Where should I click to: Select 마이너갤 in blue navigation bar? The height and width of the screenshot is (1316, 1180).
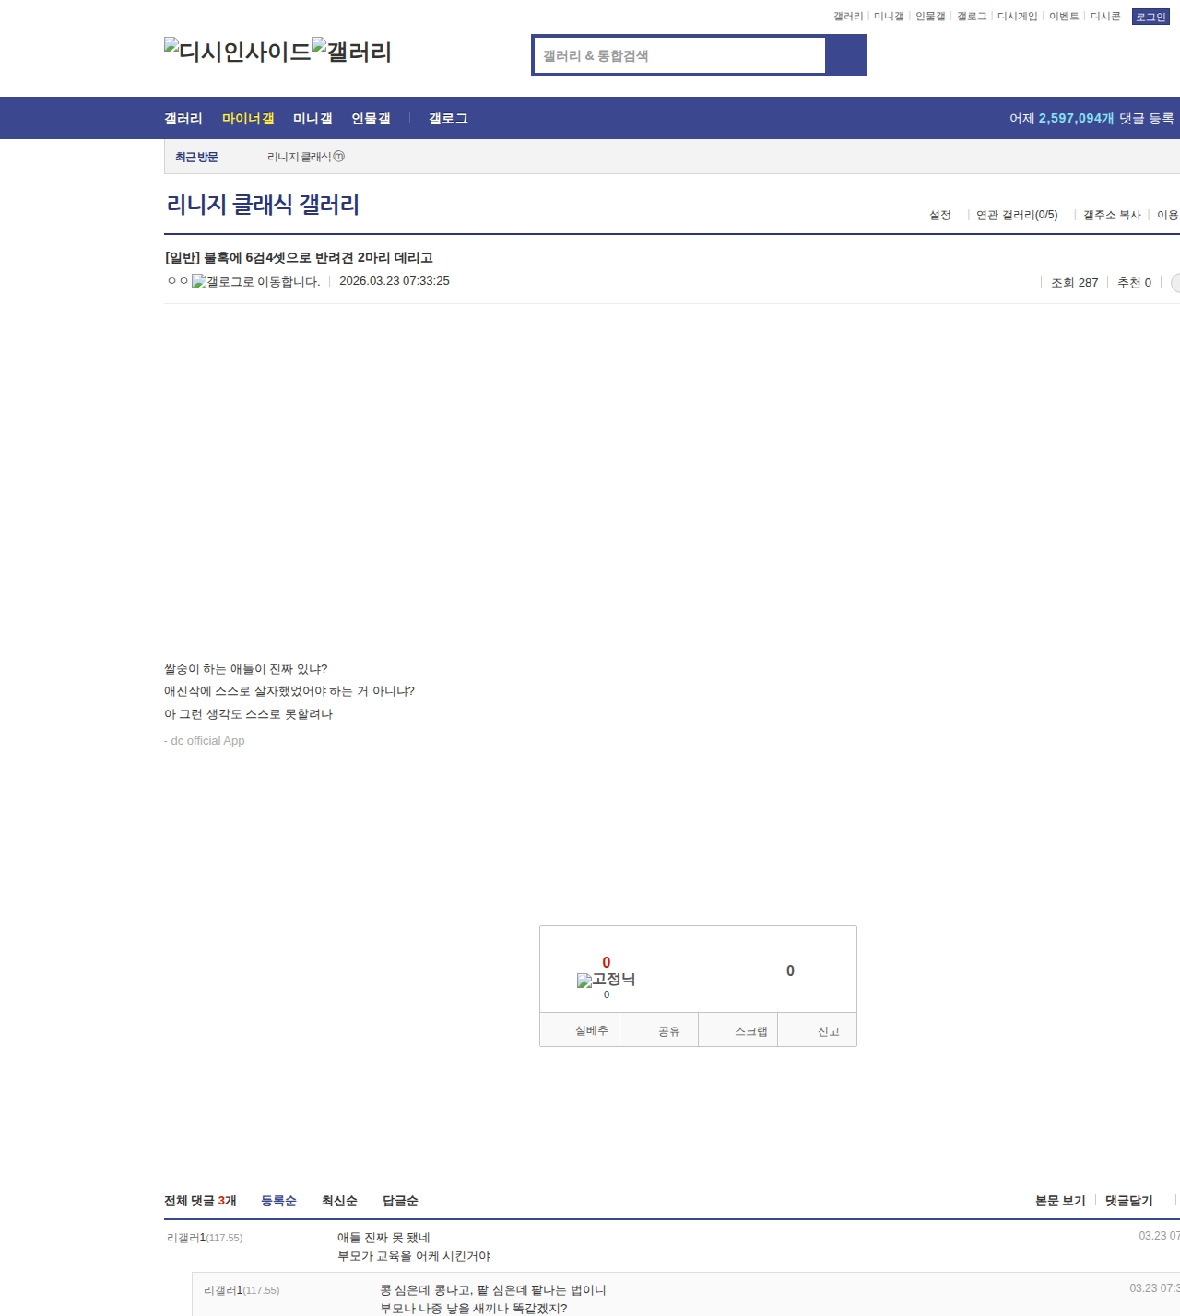click(248, 119)
